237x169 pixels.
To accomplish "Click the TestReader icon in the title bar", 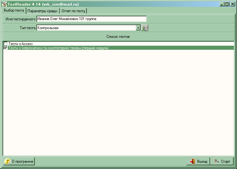I will click(x=4, y=4).
